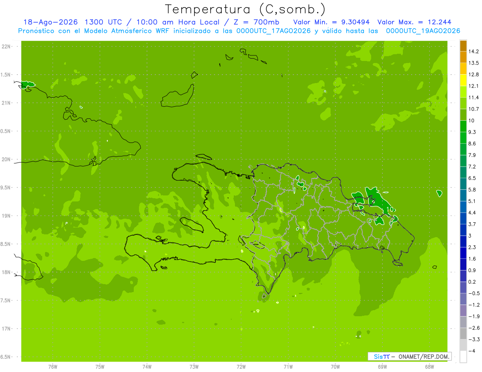Viewport: 482px width, 372px height.
Task: Click the legend value "4.4"
Action: 472,213
